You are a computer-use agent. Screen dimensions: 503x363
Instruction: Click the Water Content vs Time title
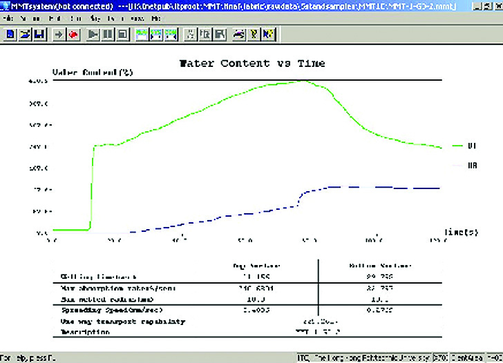click(251, 63)
